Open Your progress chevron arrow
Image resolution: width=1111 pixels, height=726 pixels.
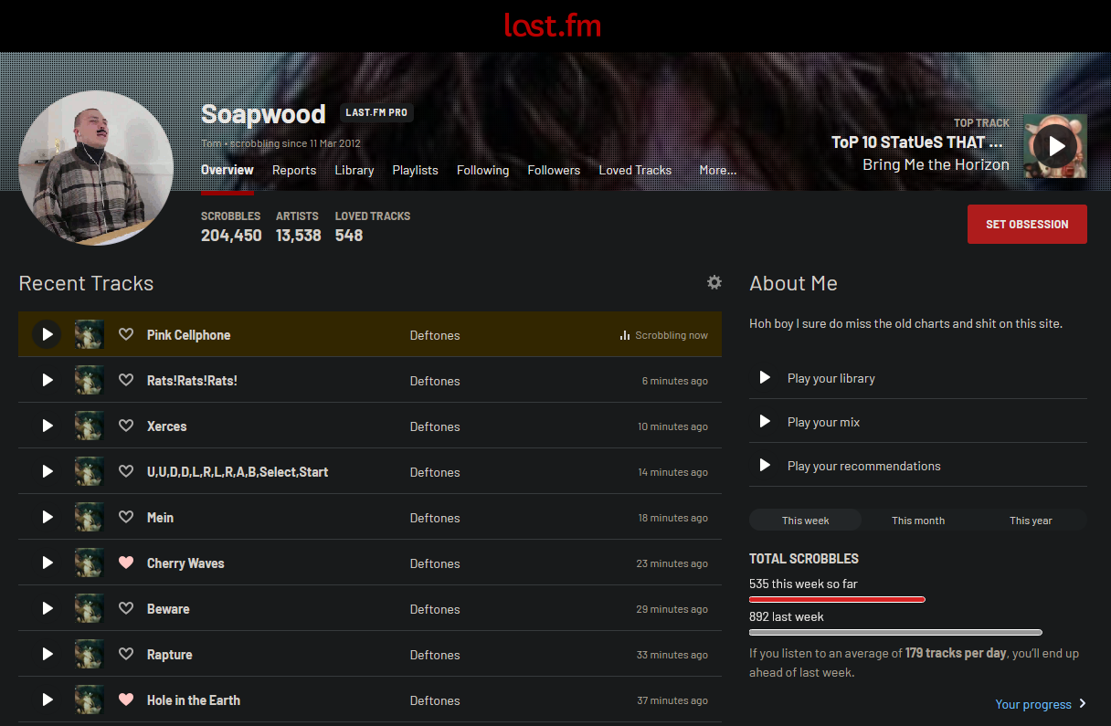click(1083, 704)
